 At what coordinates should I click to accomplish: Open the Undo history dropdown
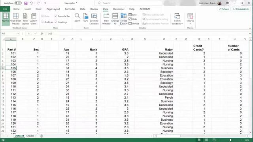point(34,3)
